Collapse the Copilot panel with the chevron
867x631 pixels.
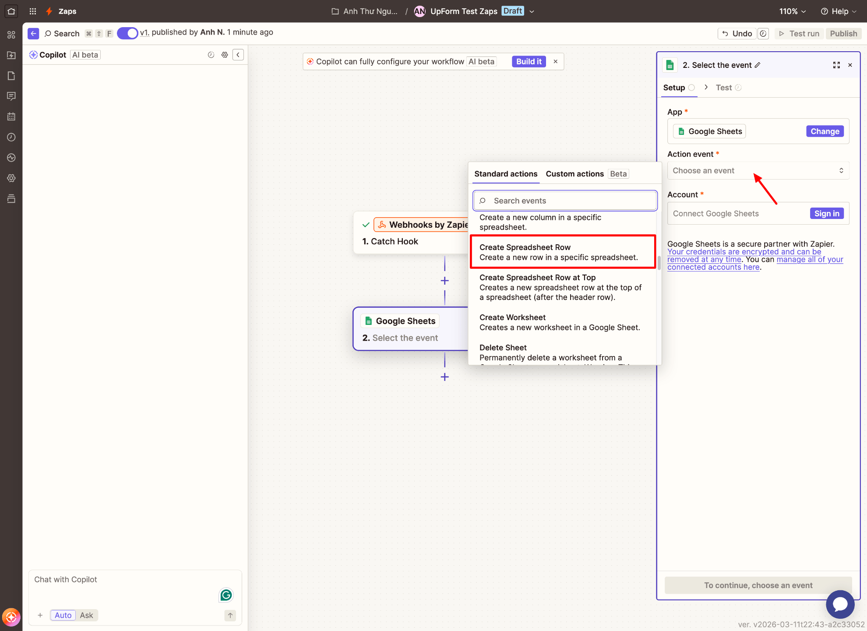[238, 55]
